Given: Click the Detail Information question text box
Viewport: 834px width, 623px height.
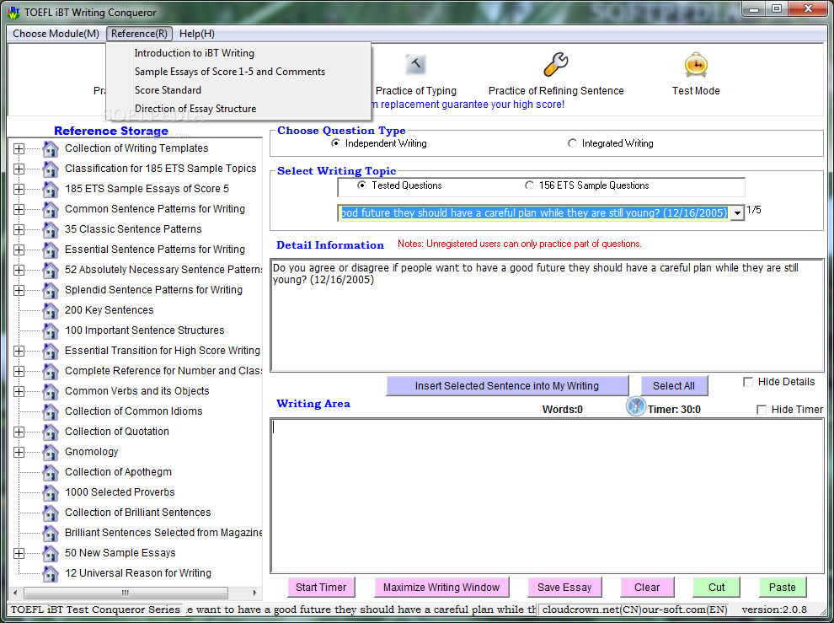Looking at the screenshot, I should coord(548,315).
